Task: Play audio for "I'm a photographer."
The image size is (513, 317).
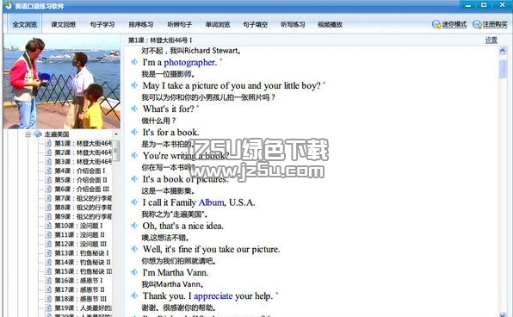Action: 134,62
